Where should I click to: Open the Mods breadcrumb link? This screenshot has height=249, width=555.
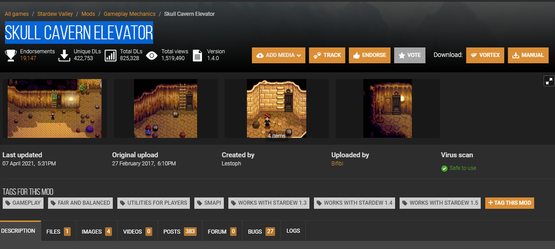[x=88, y=14]
